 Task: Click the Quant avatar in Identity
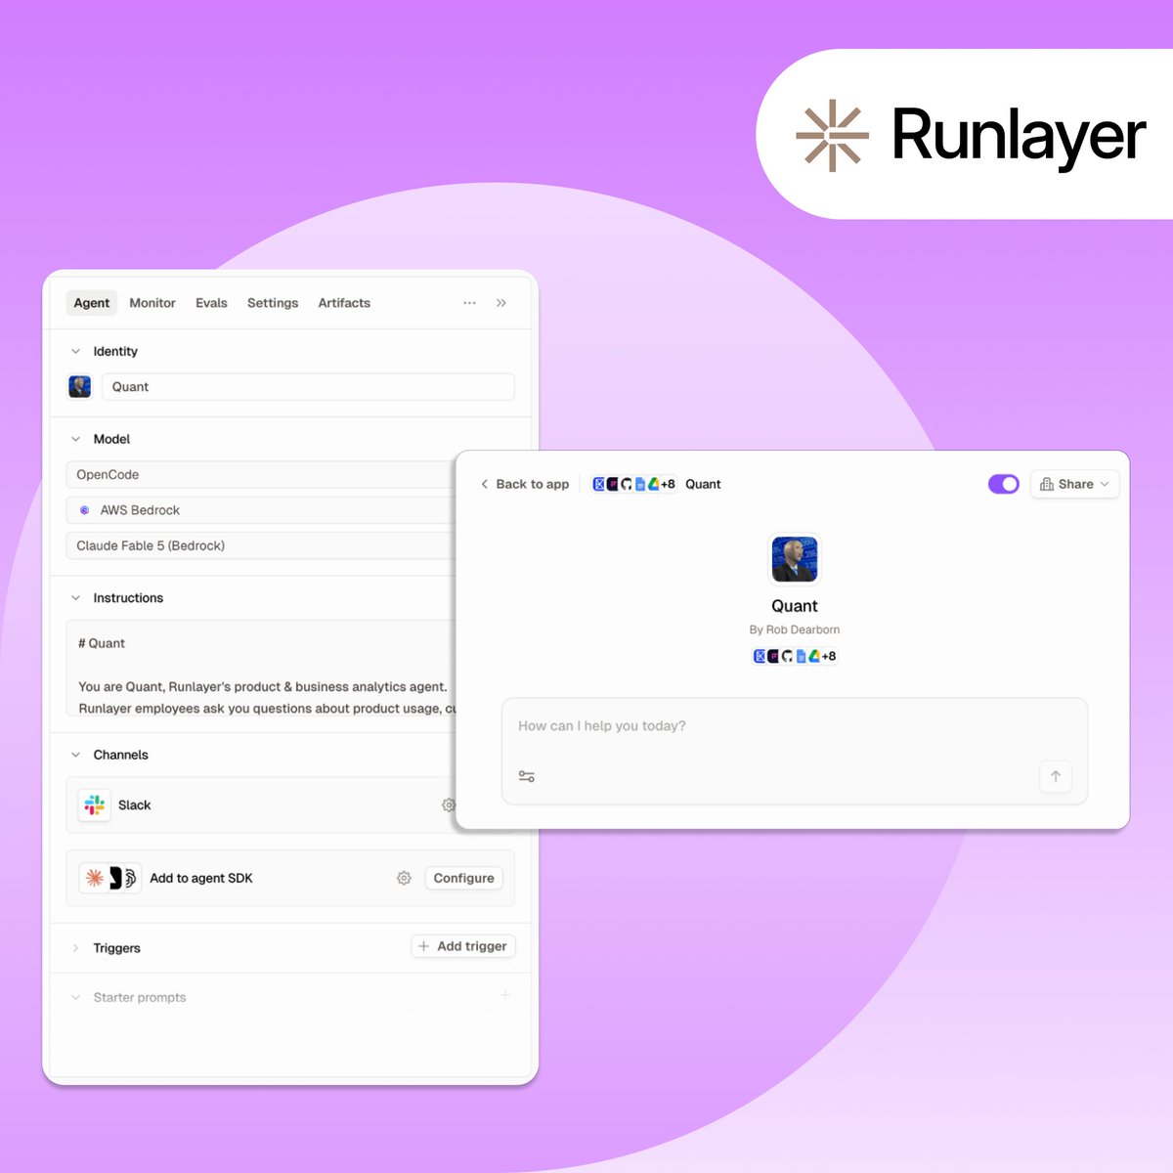coord(79,386)
